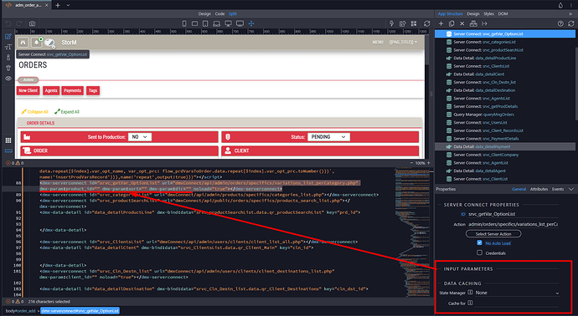
Task: Open the Status PENDING dropdown
Action: [x=328, y=137]
